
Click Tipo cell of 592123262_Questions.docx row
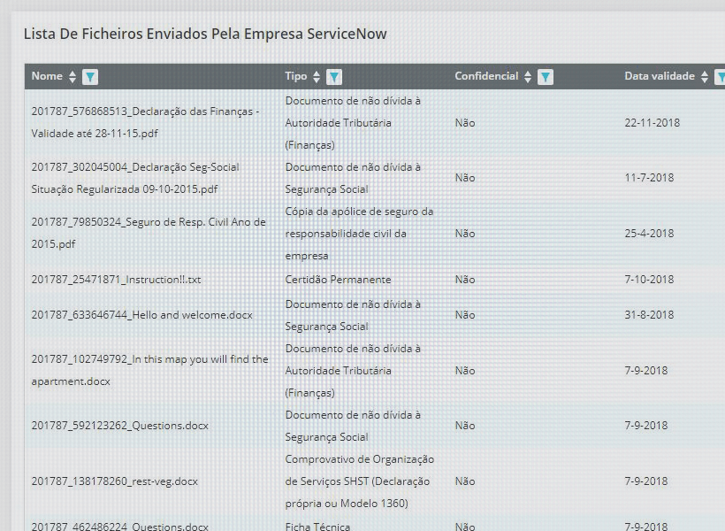tap(353, 426)
